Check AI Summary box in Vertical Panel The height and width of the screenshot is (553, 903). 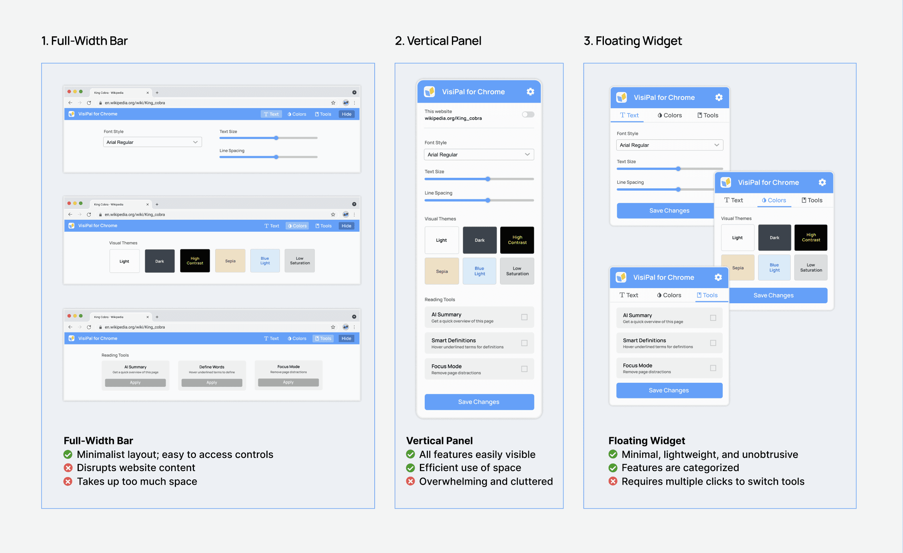point(524,317)
